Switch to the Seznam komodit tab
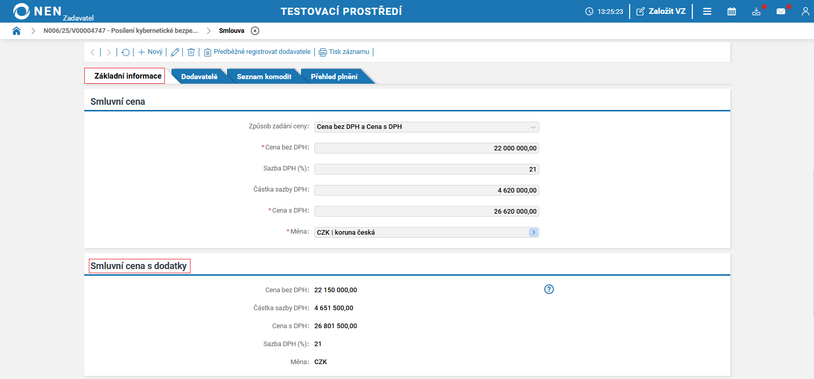 click(264, 77)
